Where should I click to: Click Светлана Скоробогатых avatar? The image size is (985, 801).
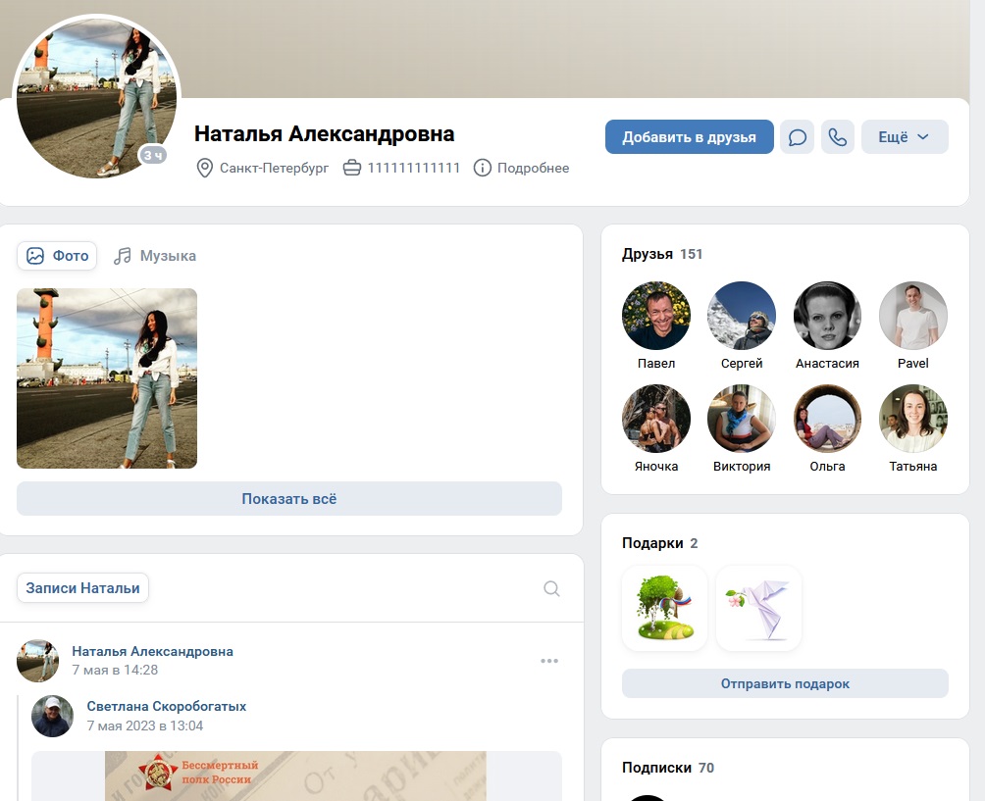[x=52, y=717]
